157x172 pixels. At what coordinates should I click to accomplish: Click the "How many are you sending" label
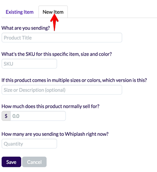tap(55, 134)
